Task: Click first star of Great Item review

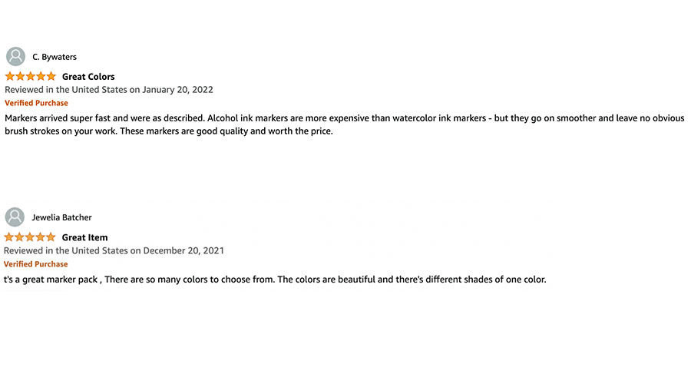Action: point(10,237)
